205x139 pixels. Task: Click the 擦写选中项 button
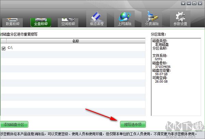(x=133, y=124)
